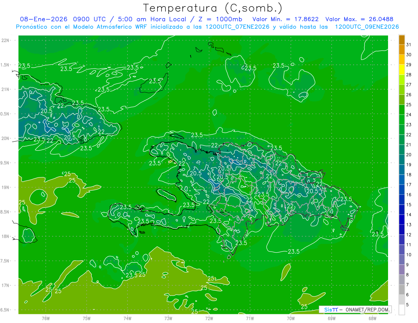The image size is (418, 323).
Task: Click the legend value label "16"
Action: (x=409, y=195)
